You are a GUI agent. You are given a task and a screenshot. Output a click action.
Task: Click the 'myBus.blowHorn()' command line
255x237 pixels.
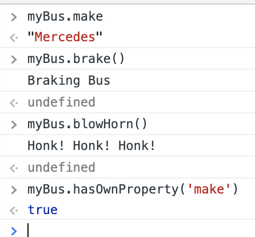coord(87,124)
